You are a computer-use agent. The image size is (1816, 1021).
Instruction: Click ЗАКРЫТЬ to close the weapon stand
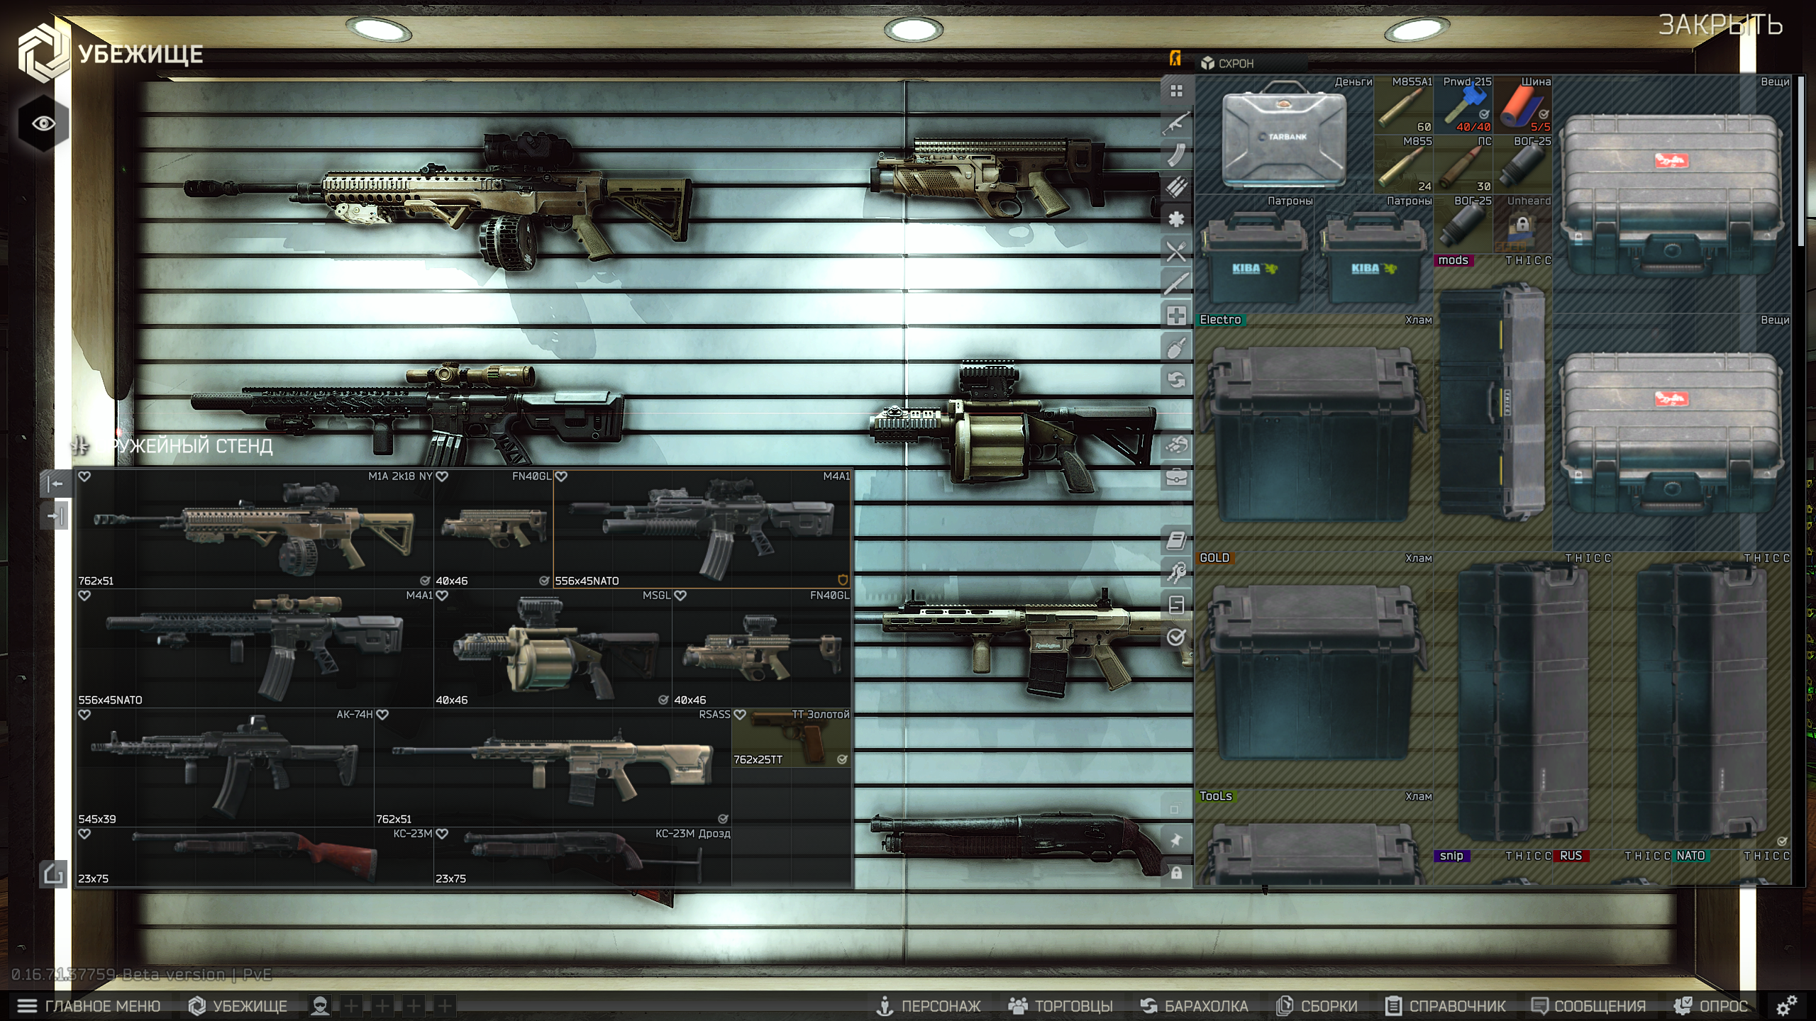1720,26
